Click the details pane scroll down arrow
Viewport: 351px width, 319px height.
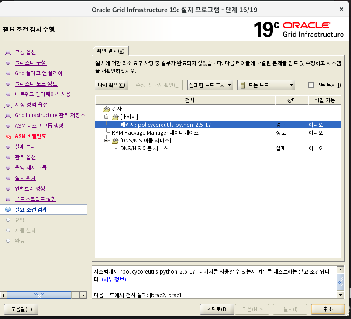[340, 295]
